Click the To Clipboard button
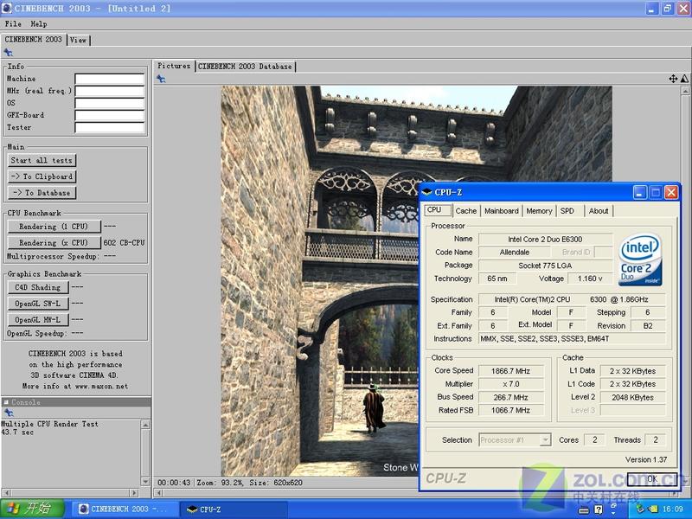 pyautogui.click(x=42, y=176)
